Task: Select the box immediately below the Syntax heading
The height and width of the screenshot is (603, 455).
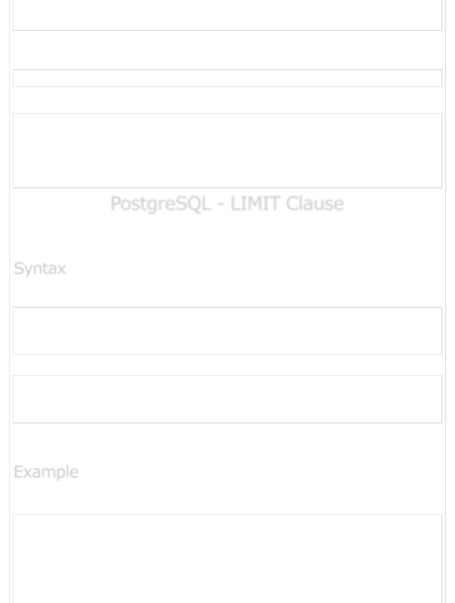Action: tap(227, 331)
